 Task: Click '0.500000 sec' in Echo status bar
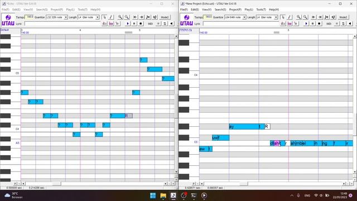14,188
